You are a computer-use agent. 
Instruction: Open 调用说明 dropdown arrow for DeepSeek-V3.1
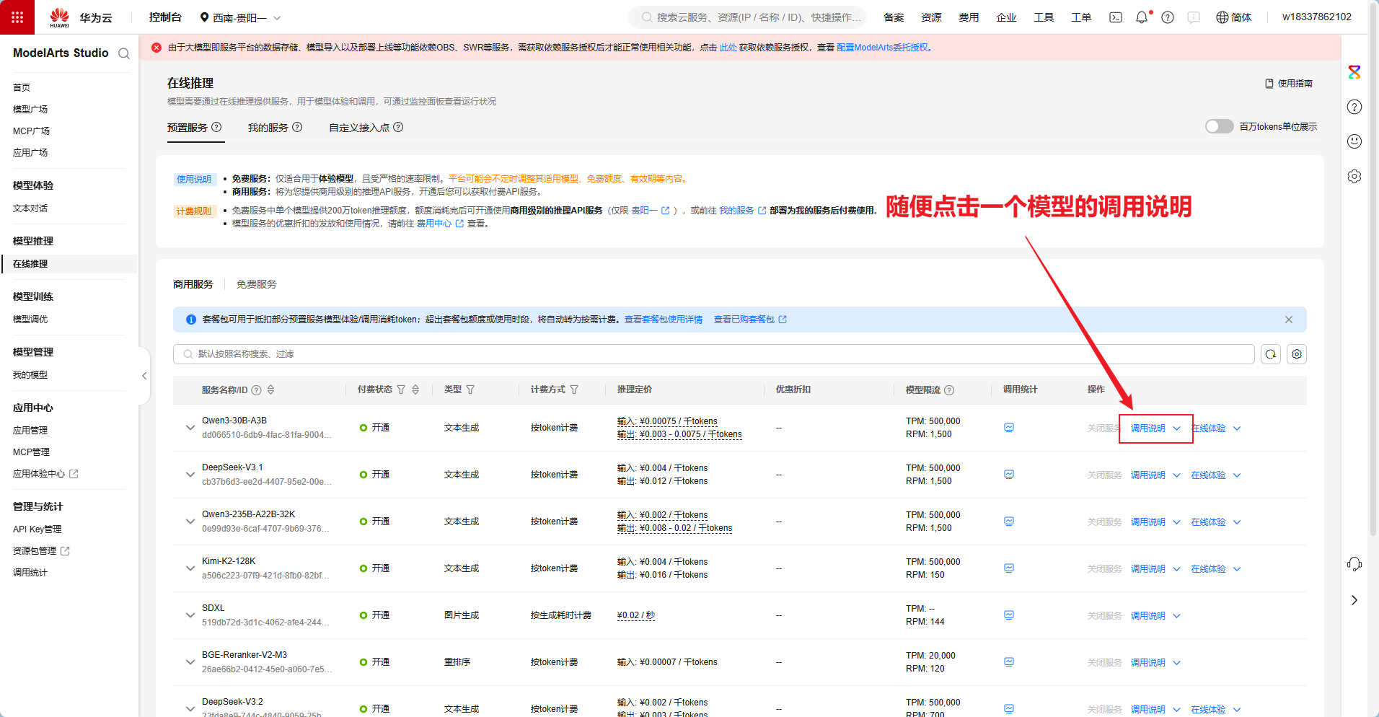tap(1176, 475)
